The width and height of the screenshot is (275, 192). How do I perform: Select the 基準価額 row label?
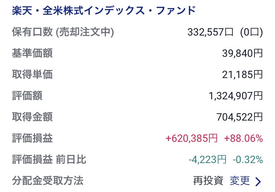(x=32, y=53)
